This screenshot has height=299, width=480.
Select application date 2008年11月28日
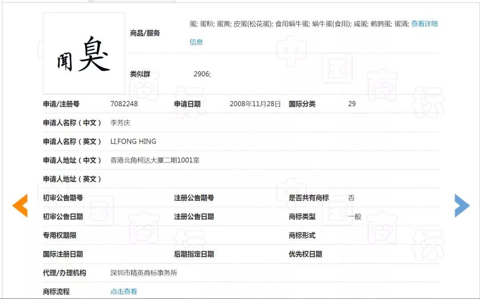point(255,104)
